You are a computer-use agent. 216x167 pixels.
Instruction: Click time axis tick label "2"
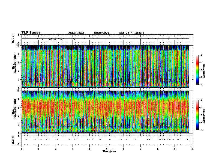56,149
